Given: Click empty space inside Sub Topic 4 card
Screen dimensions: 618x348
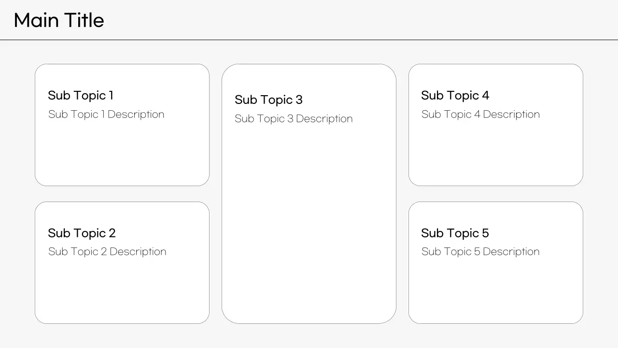Looking at the screenshot, I should click(x=496, y=155).
